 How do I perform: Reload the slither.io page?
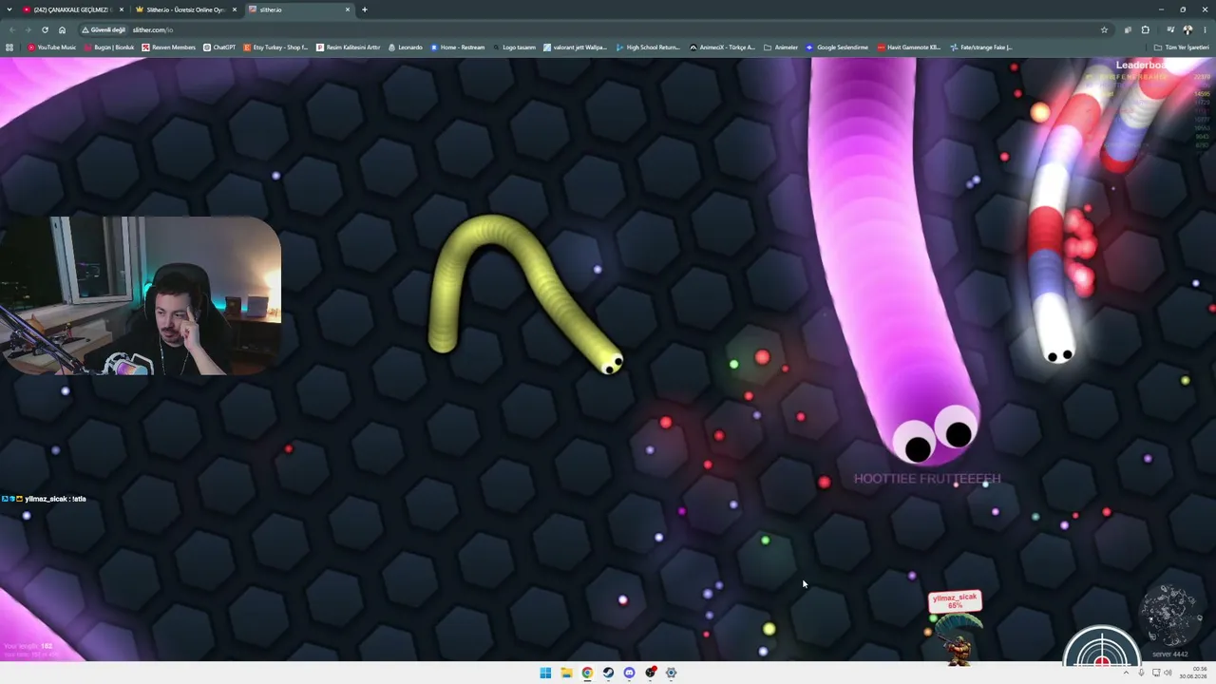pyautogui.click(x=45, y=29)
